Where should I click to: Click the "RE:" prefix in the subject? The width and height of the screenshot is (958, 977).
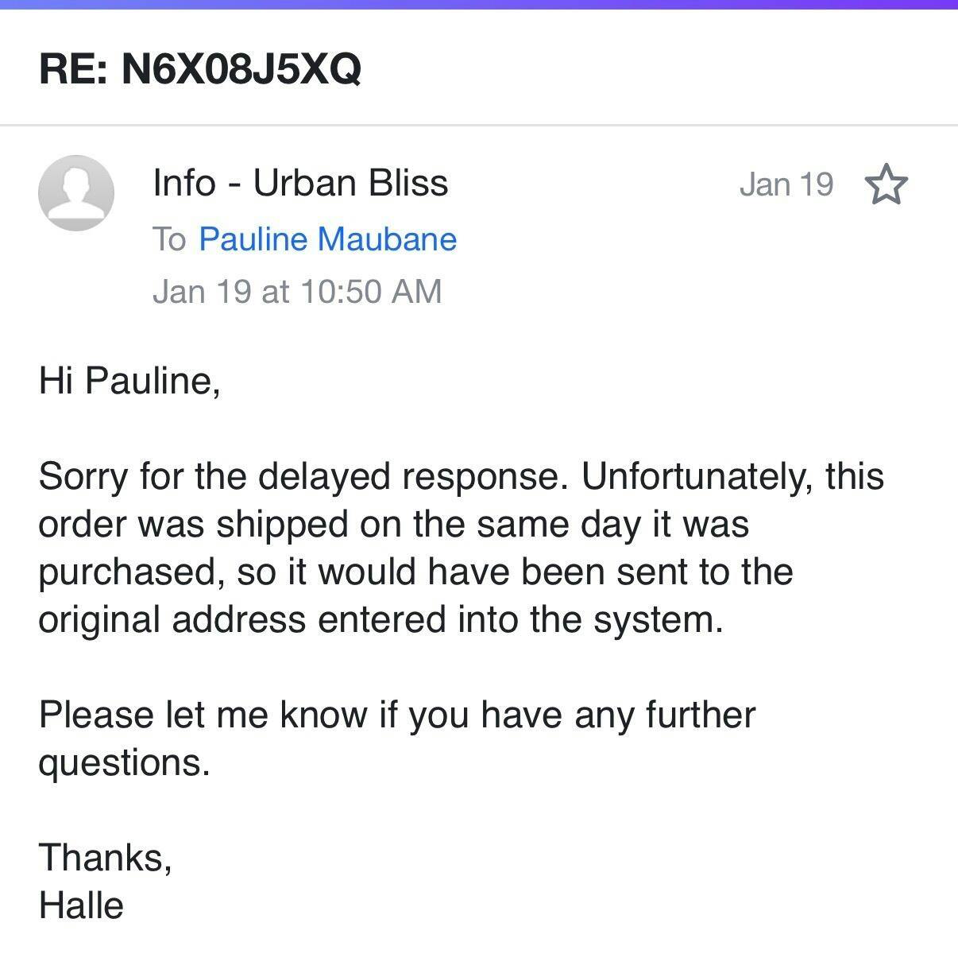click(74, 68)
